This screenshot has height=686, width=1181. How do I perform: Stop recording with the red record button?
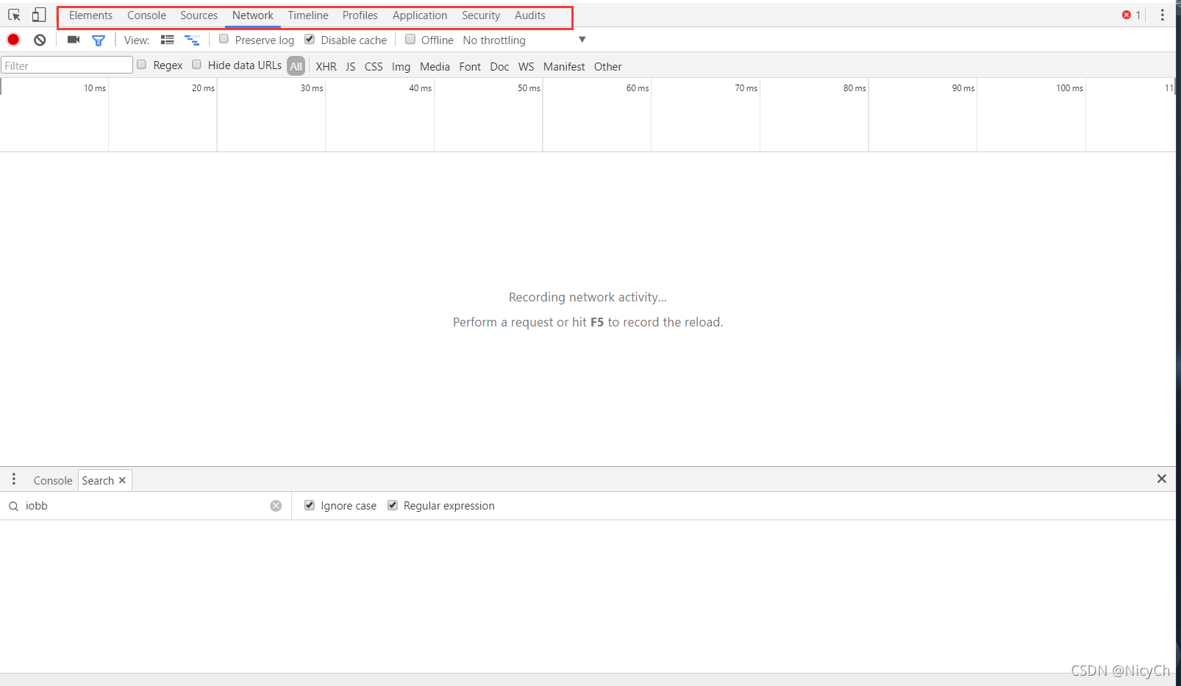[13, 40]
